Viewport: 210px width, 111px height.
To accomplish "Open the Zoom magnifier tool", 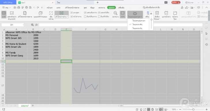I will click(x=115, y=13).
